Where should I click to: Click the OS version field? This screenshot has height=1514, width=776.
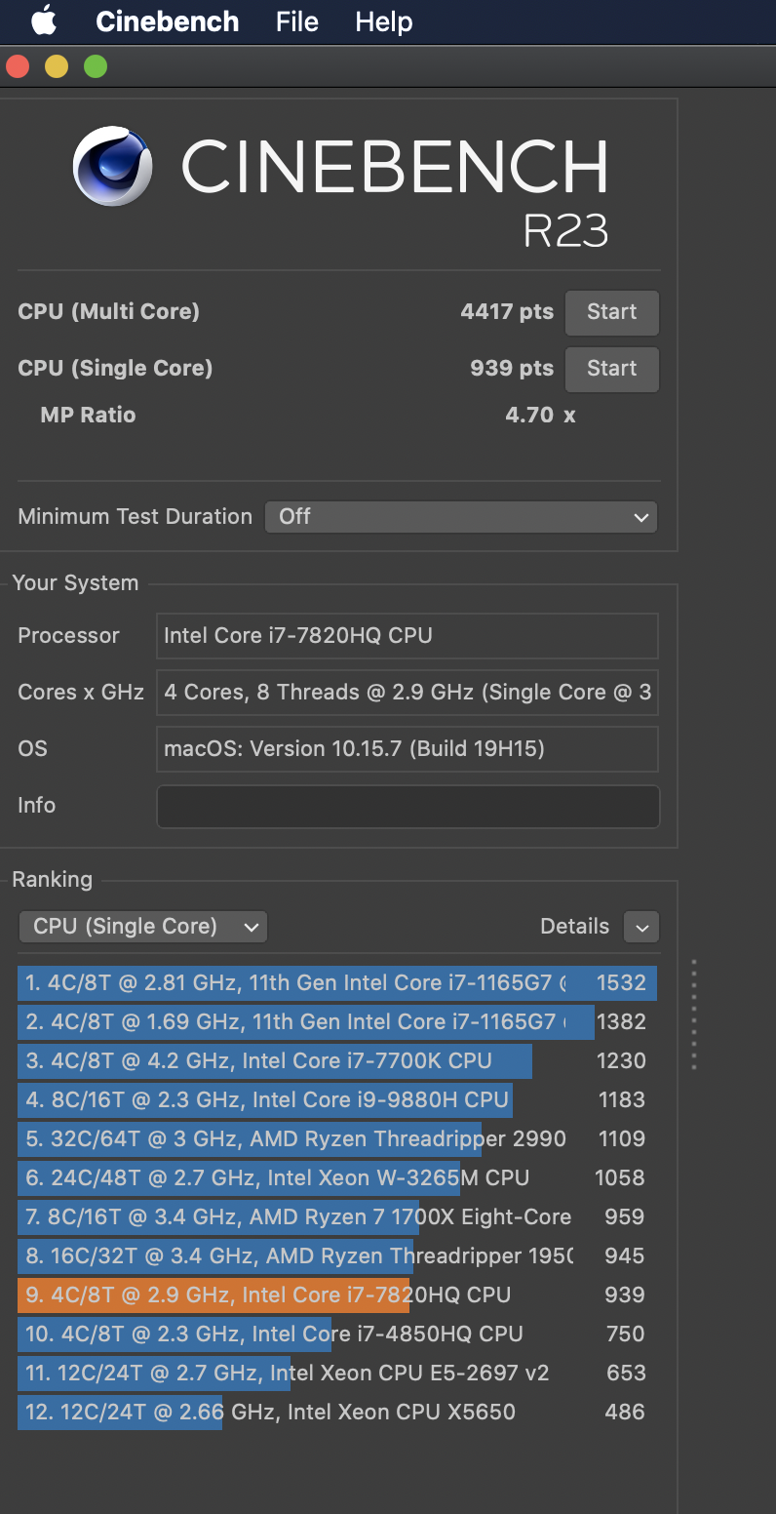(407, 749)
